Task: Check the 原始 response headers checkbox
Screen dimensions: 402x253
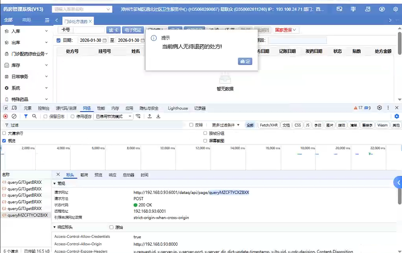Action: (x=111, y=227)
